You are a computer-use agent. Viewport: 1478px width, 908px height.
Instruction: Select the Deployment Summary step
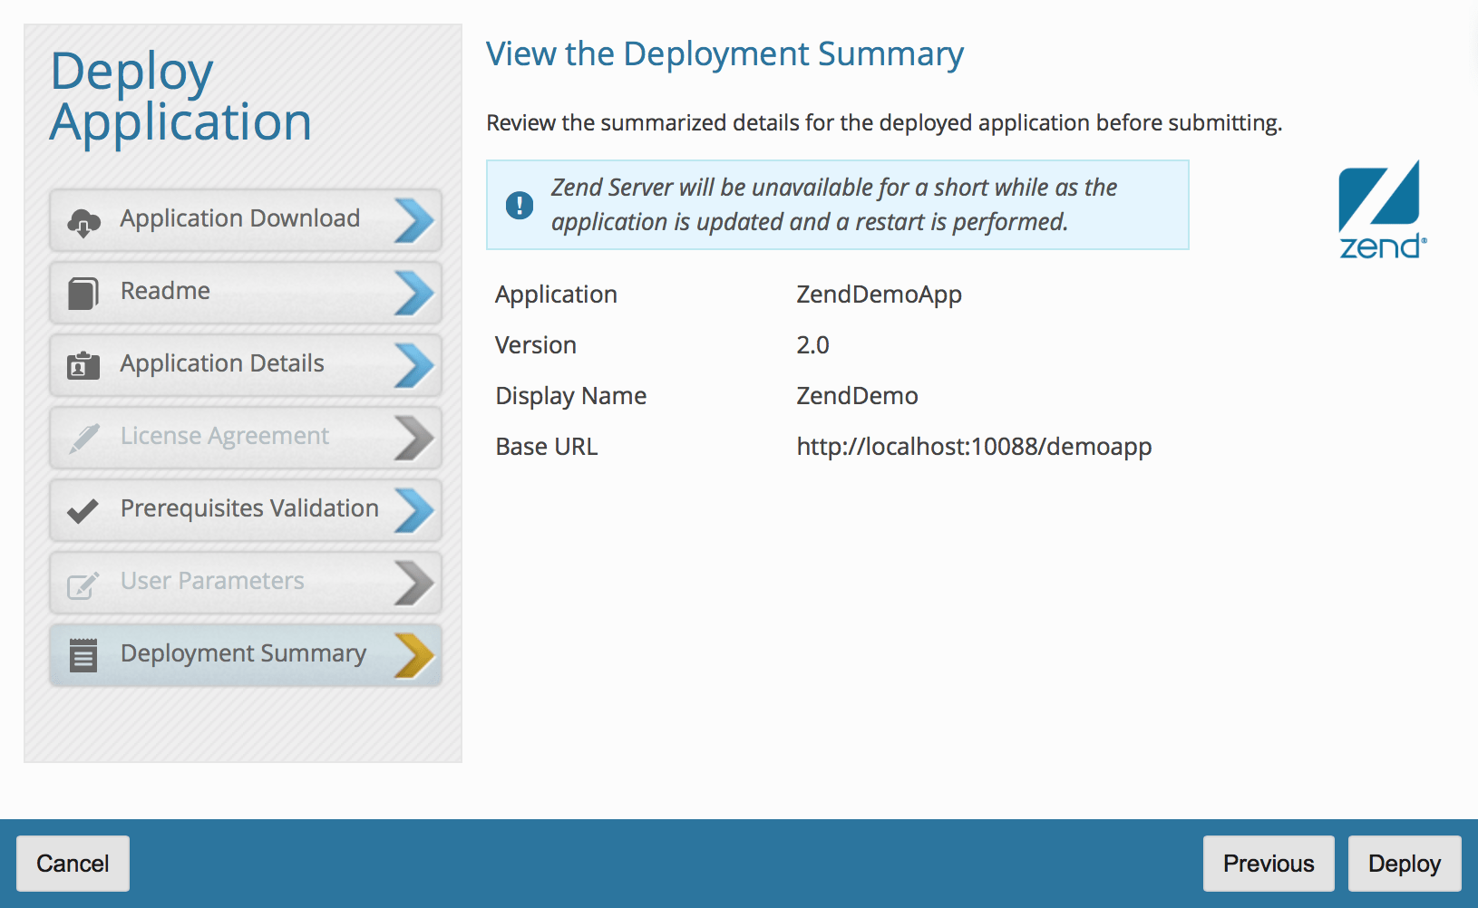[x=246, y=655]
